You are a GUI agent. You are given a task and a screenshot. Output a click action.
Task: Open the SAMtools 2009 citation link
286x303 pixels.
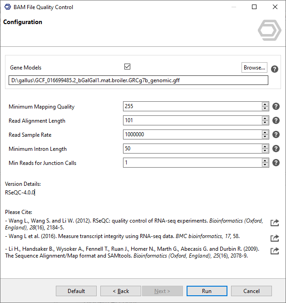(x=275, y=251)
